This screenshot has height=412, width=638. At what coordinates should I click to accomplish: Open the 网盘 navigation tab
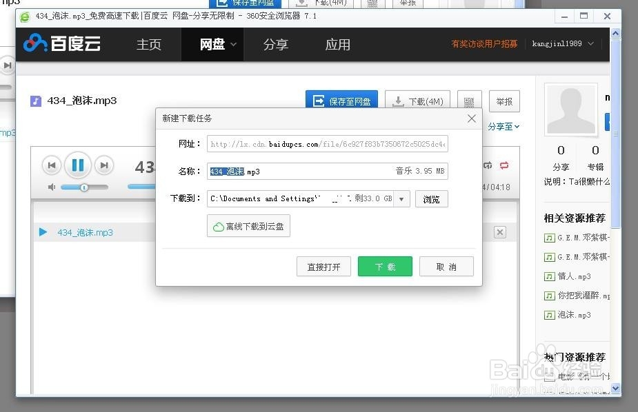click(212, 44)
